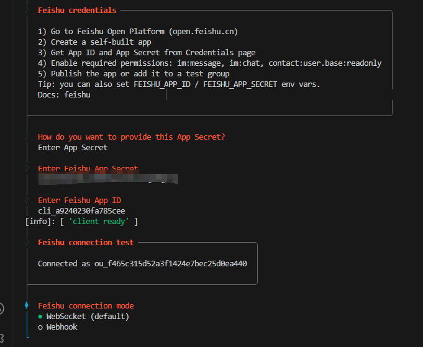Click the 'How do you want to provide this App Secret?' prompt
This screenshot has height=347, width=423.
tap(132, 137)
